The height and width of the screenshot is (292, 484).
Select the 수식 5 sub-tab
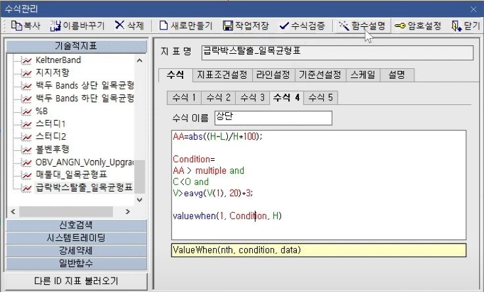tap(320, 98)
